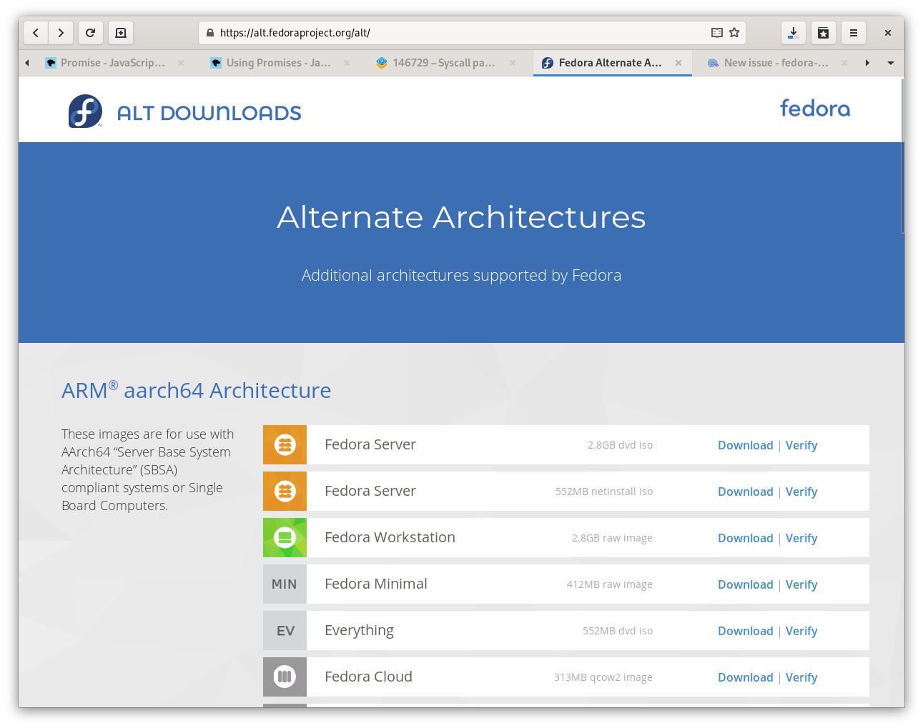Close the browser window

(x=888, y=33)
